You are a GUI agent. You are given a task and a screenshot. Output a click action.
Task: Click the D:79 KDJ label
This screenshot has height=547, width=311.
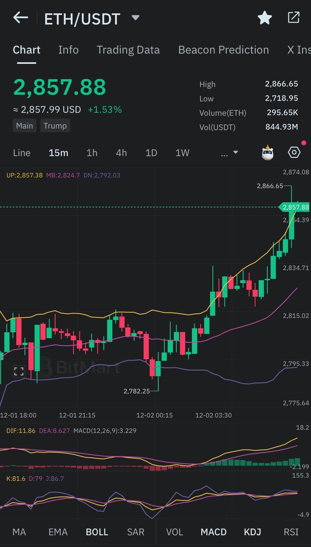click(36, 479)
